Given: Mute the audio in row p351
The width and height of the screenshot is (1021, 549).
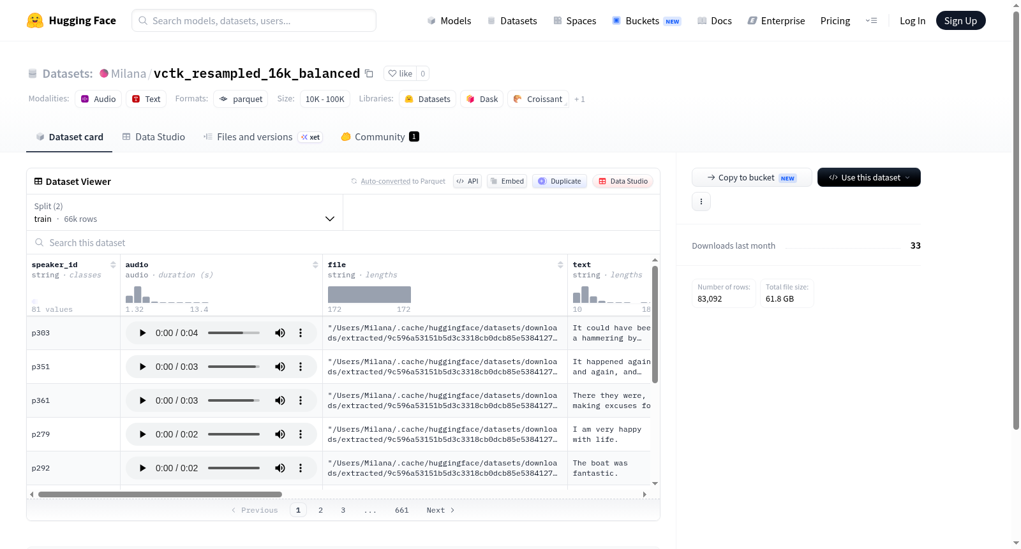Looking at the screenshot, I should click(x=280, y=367).
